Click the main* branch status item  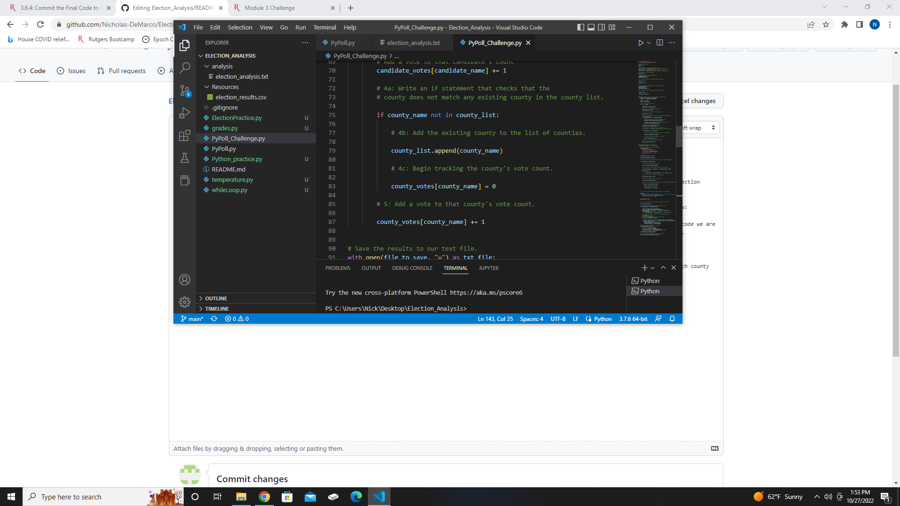(192, 319)
